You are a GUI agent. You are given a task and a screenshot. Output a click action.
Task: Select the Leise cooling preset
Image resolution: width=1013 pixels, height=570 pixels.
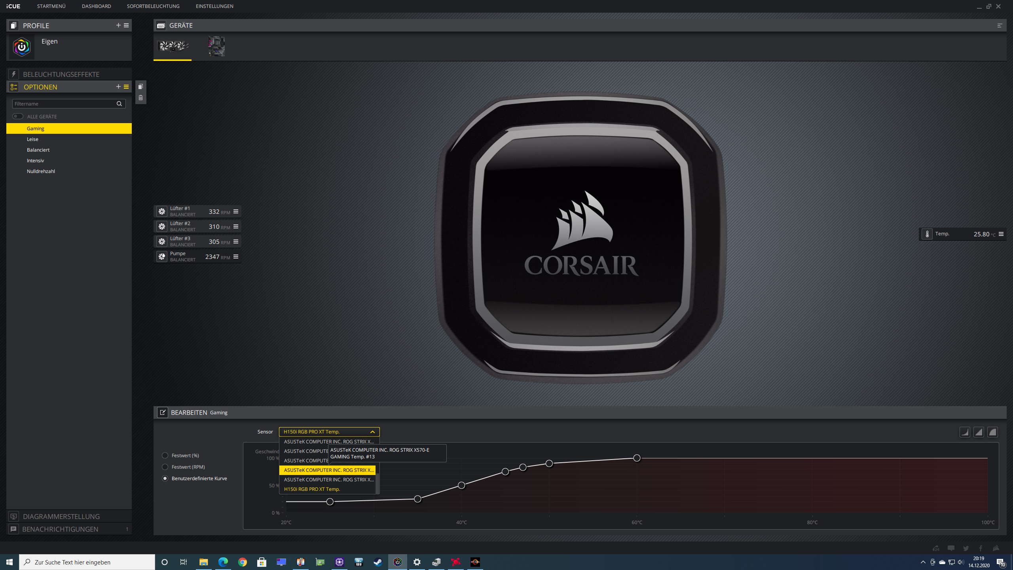pyautogui.click(x=32, y=139)
